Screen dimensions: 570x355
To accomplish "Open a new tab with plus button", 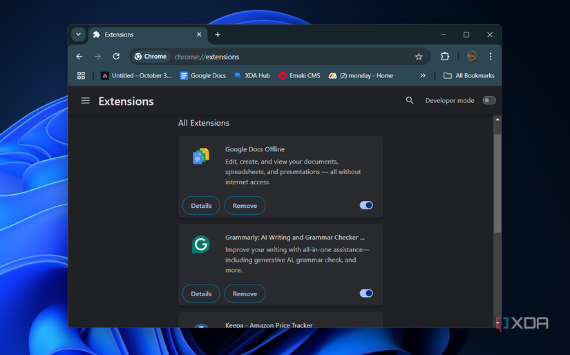I will point(218,35).
